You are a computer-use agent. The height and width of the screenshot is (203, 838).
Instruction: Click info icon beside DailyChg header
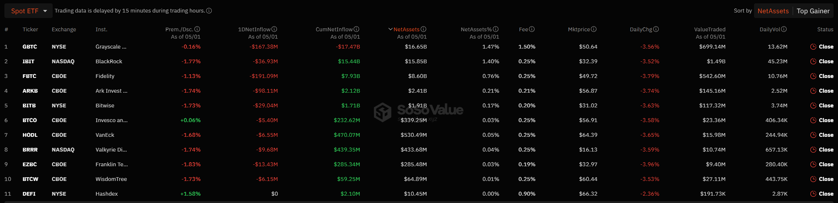coord(656,29)
